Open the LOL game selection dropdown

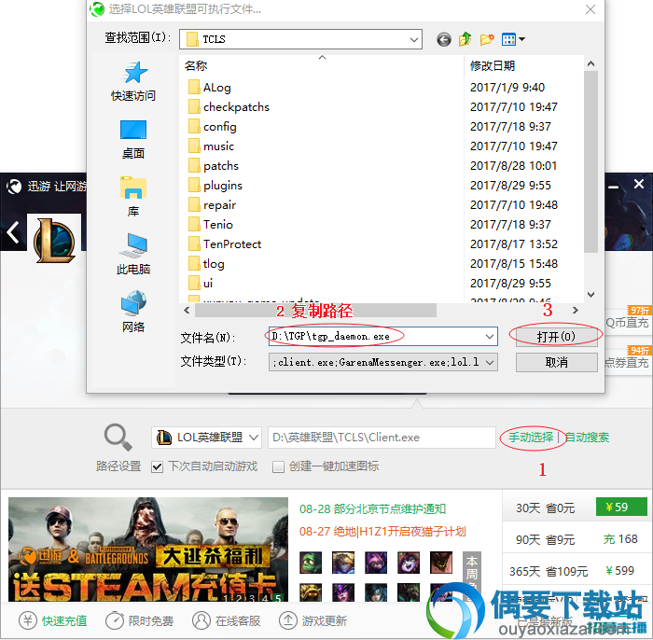point(206,438)
